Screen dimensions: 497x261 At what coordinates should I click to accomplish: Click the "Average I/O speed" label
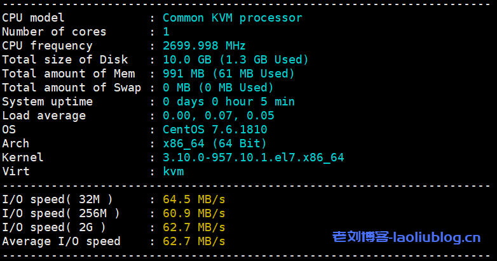61,241
